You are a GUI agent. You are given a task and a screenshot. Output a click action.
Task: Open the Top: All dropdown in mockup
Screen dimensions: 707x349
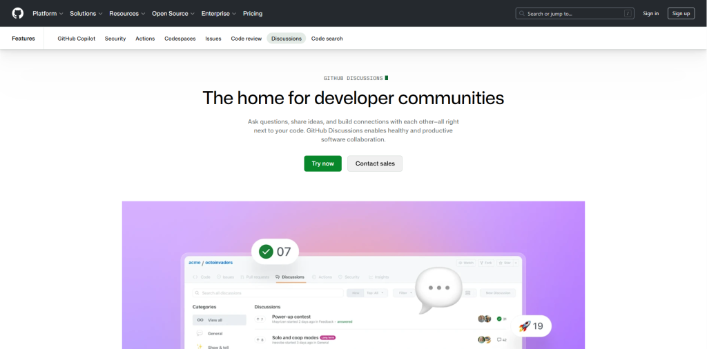(376, 292)
